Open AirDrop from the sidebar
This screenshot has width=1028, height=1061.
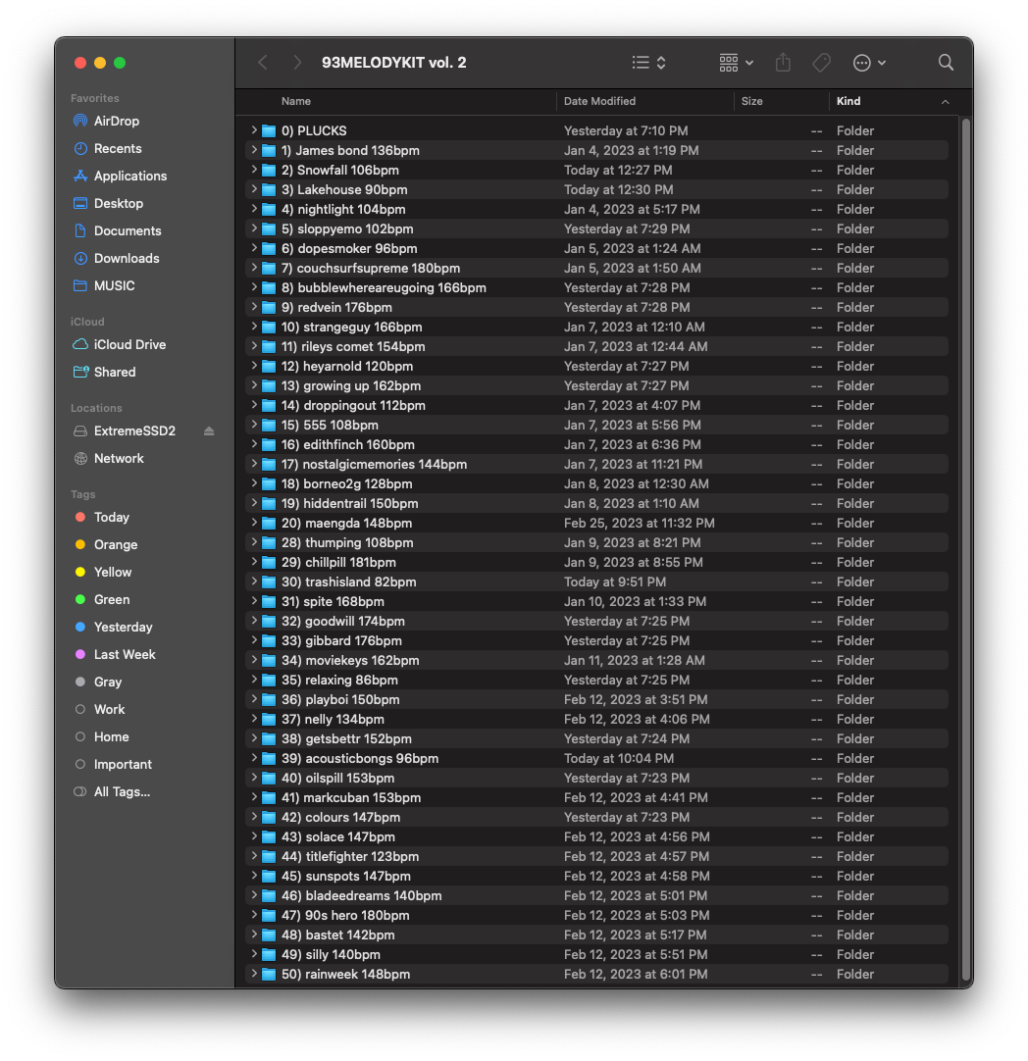[x=116, y=122]
